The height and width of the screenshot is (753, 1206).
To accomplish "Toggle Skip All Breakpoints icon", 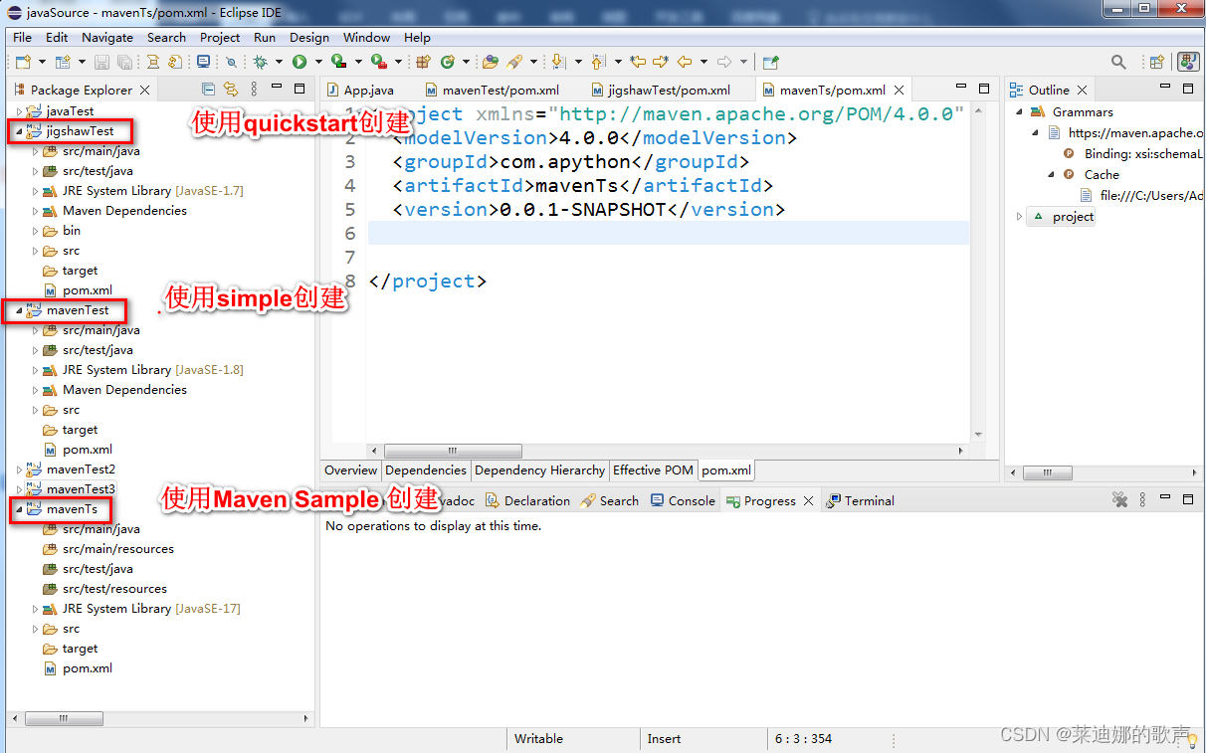I will click(230, 62).
